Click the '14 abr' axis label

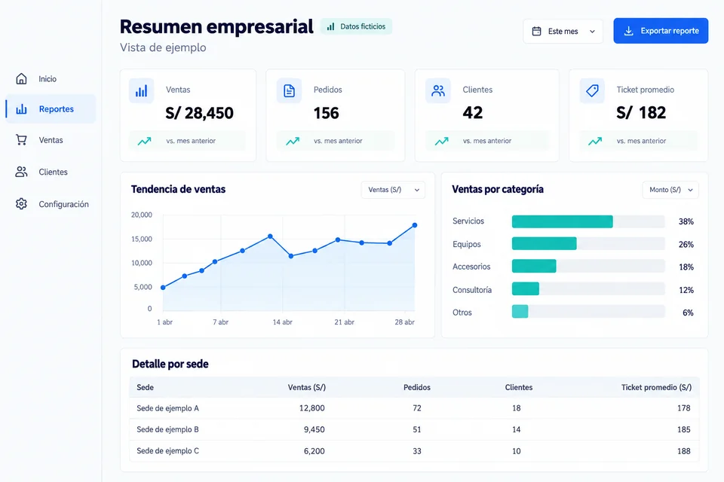pyautogui.click(x=282, y=322)
